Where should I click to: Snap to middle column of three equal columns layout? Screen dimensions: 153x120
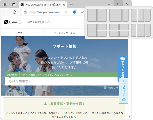(141, 15)
